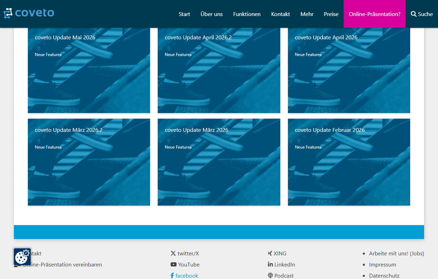Open the Funktionen menu item
The image size is (438, 279).
tap(247, 14)
